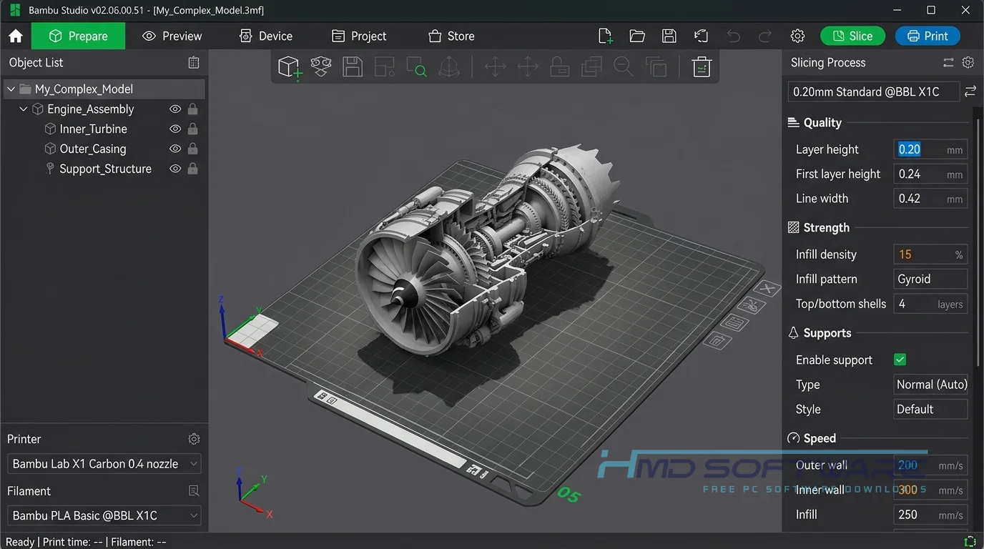Switch to the Project tab

tap(359, 36)
